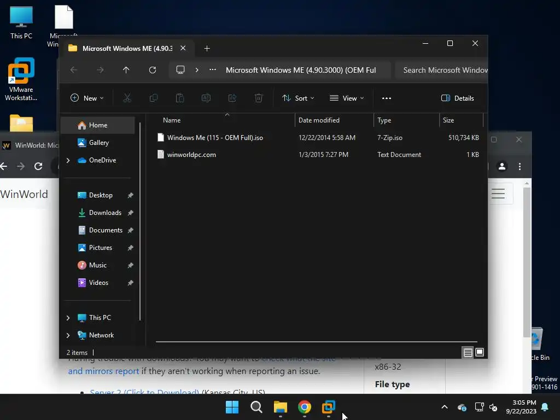This screenshot has height=420, width=560.
Task: Click the Share icon in toolbar
Action: (232, 98)
